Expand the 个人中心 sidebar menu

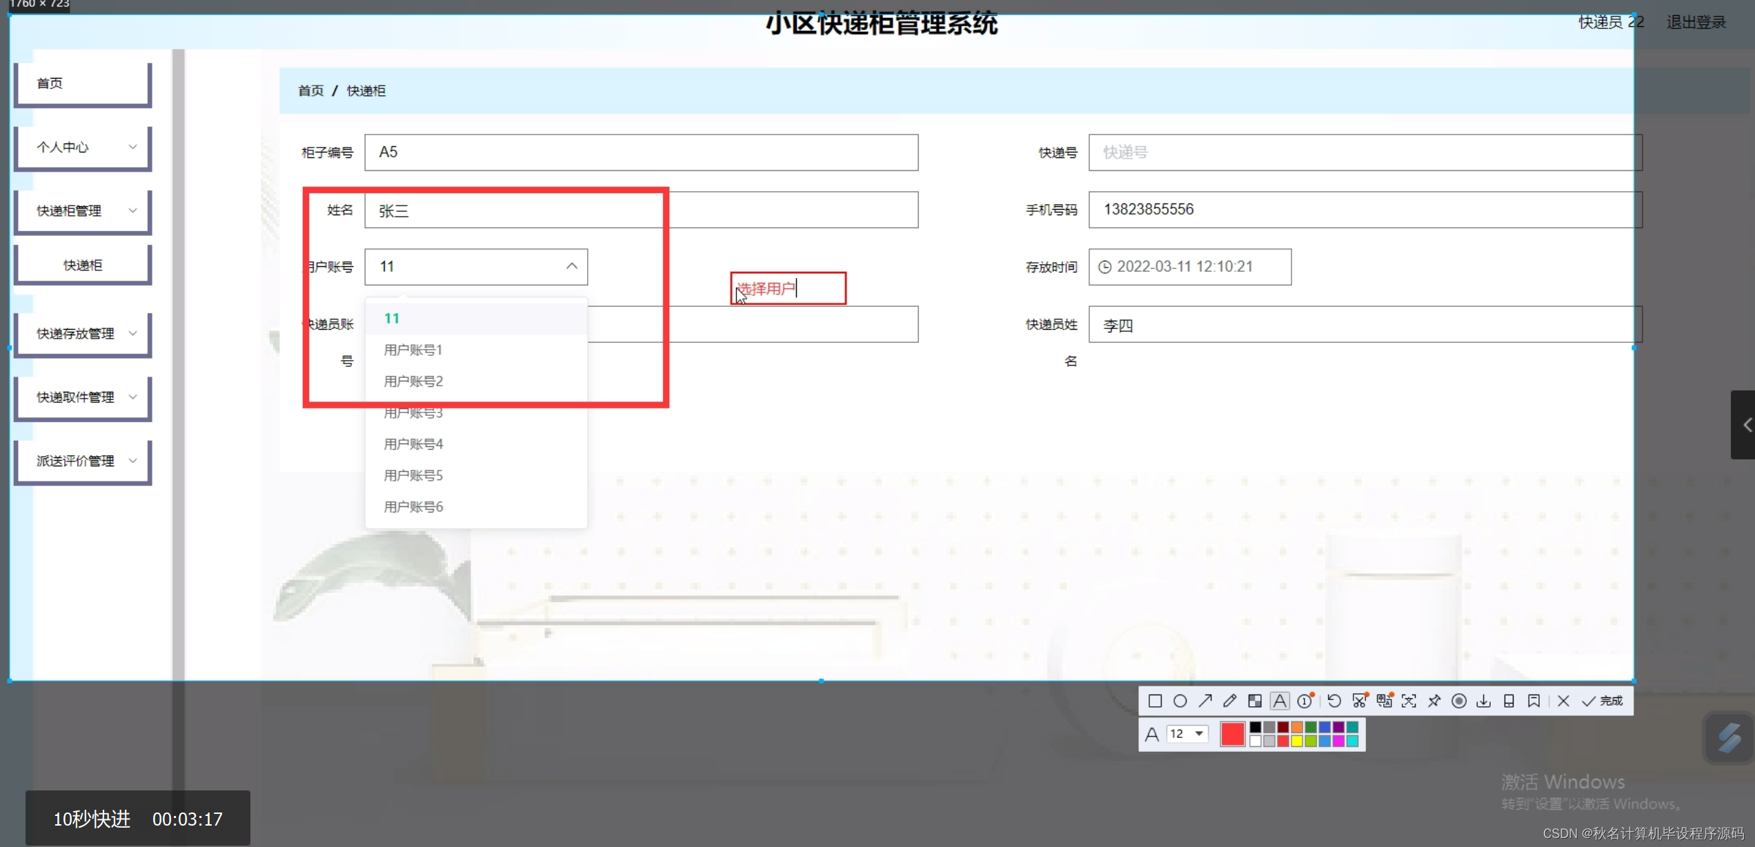83,147
